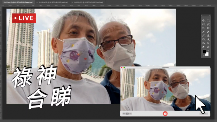The image size is (217, 122).
Task: Open the black foreground color swatch
Action: pyautogui.click(x=204, y=52)
